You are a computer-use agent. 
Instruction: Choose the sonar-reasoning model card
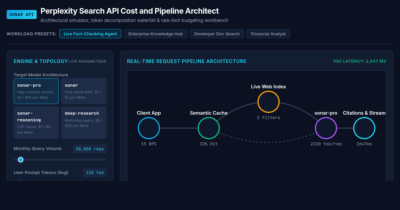(36, 123)
